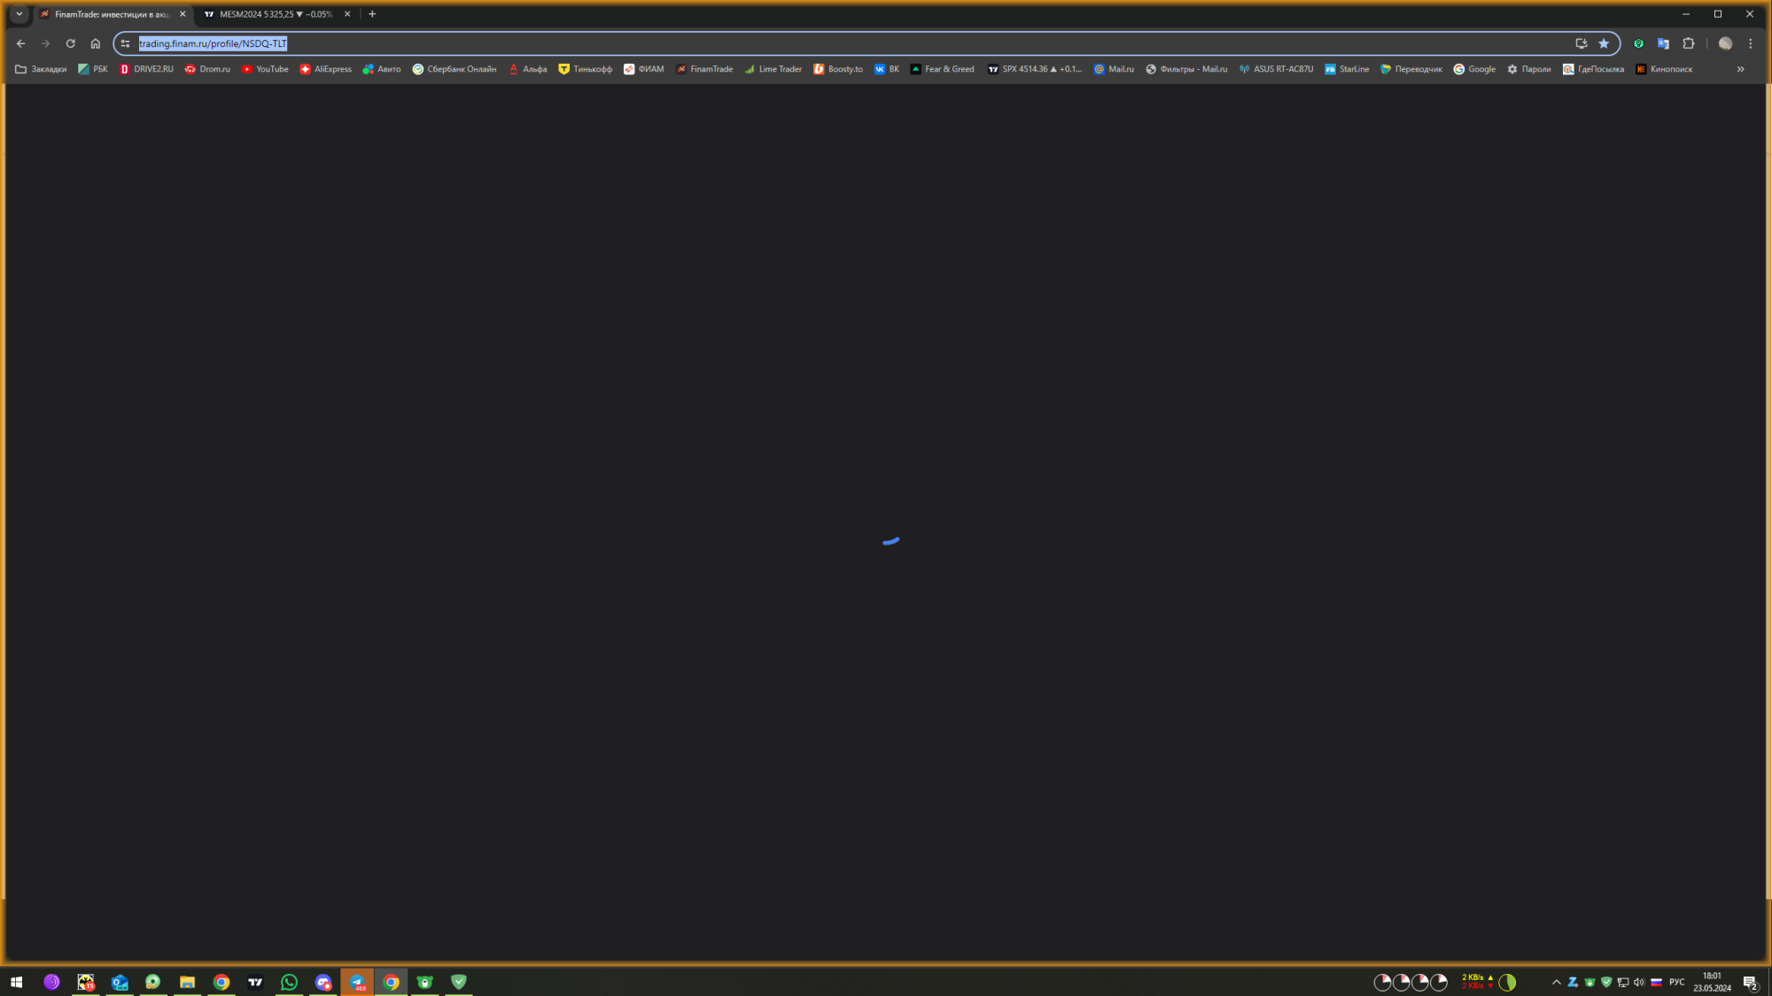The height and width of the screenshot is (996, 1772).
Task: Open the tab search dropdown arrow
Action: tap(19, 14)
